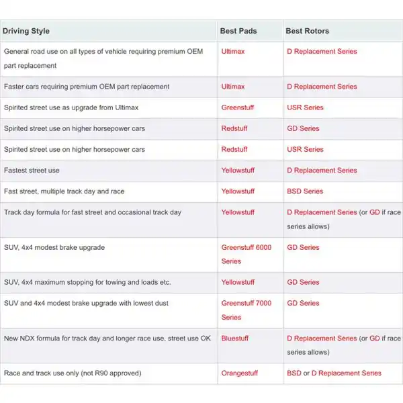The height and width of the screenshot is (403, 403).
Task: Click USR Series rotor link beside Redstuff
Action: (x=305, y=149)
